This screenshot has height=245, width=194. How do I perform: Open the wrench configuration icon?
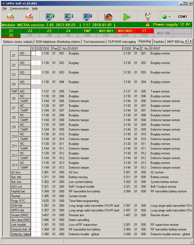(148, 17)
